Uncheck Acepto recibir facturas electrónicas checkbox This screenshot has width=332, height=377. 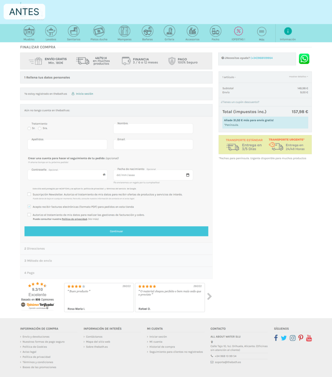coord(29,207)
